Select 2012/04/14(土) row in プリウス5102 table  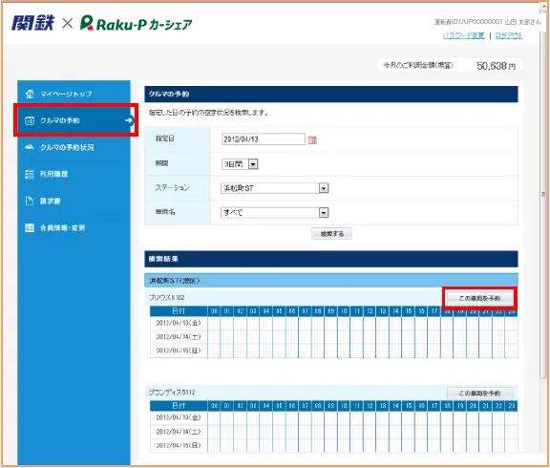pyautogui.click(x=334, y=337)
